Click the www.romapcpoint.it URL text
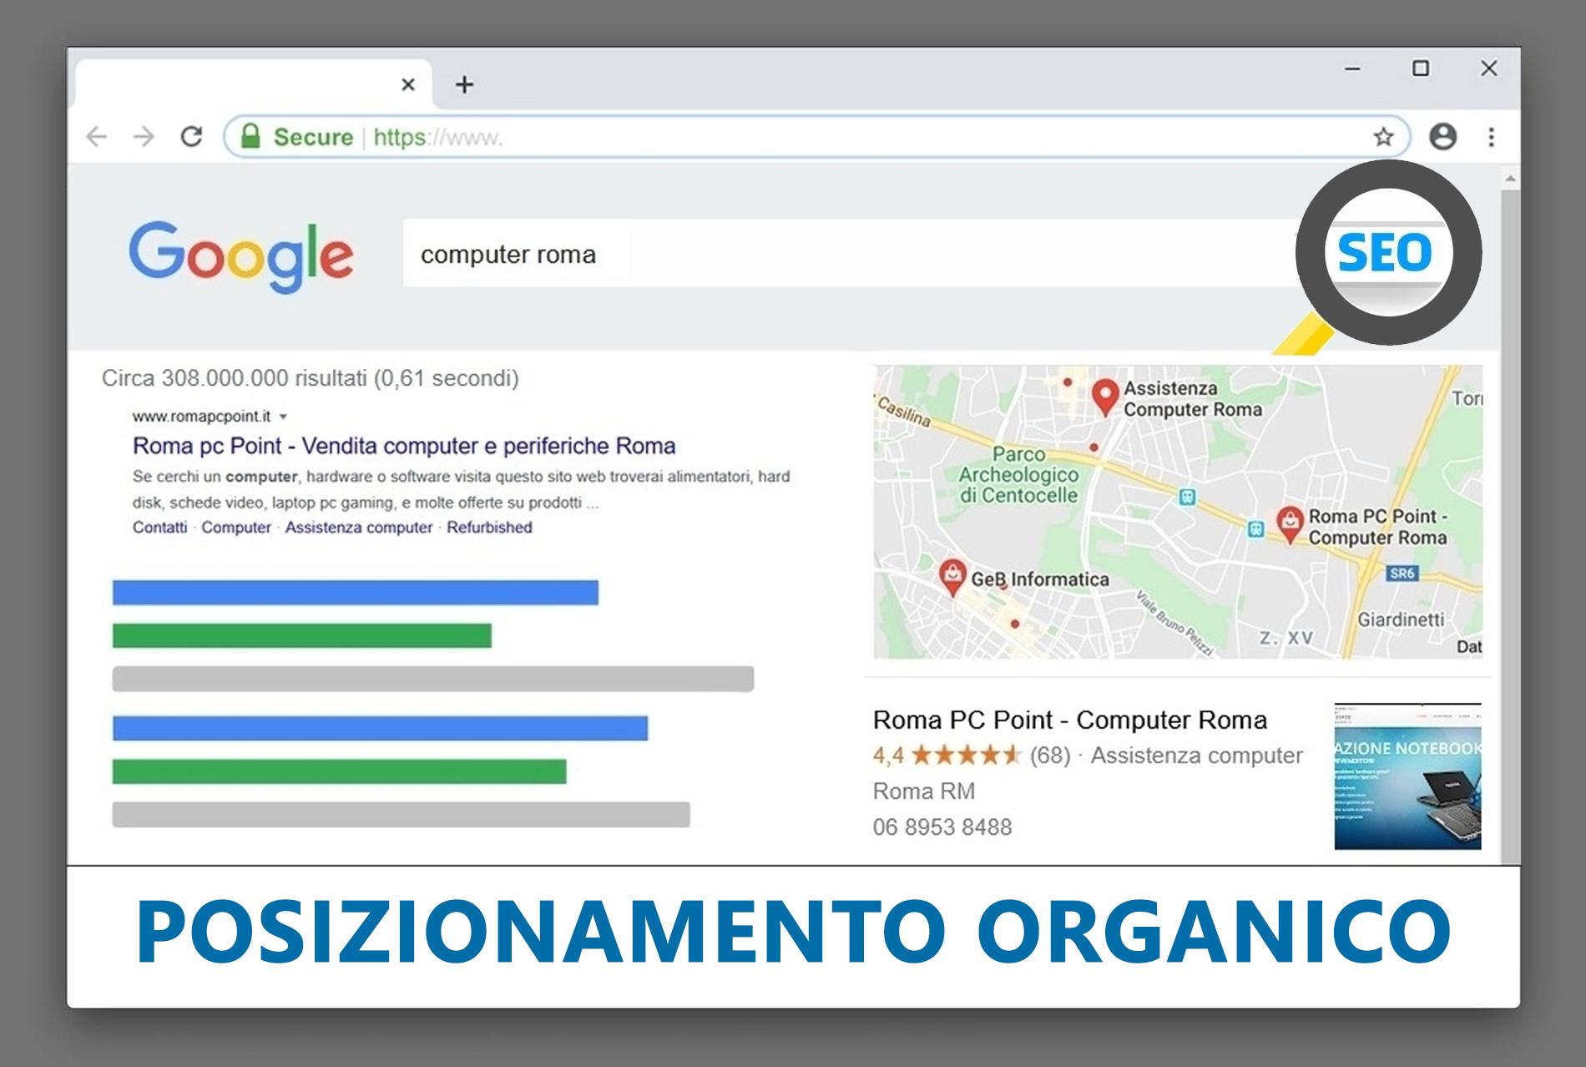 click(201, 416)
